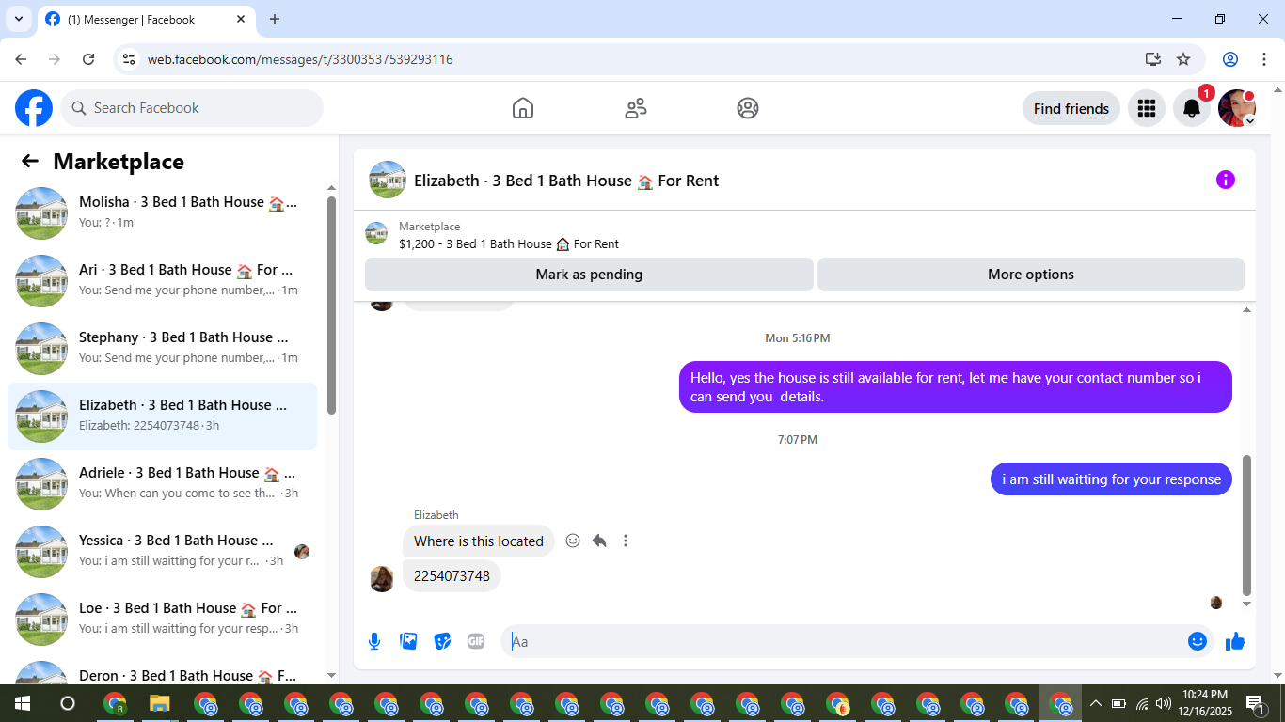
Task: Open Windows notification center
Action: click(x=1256, y=703)
